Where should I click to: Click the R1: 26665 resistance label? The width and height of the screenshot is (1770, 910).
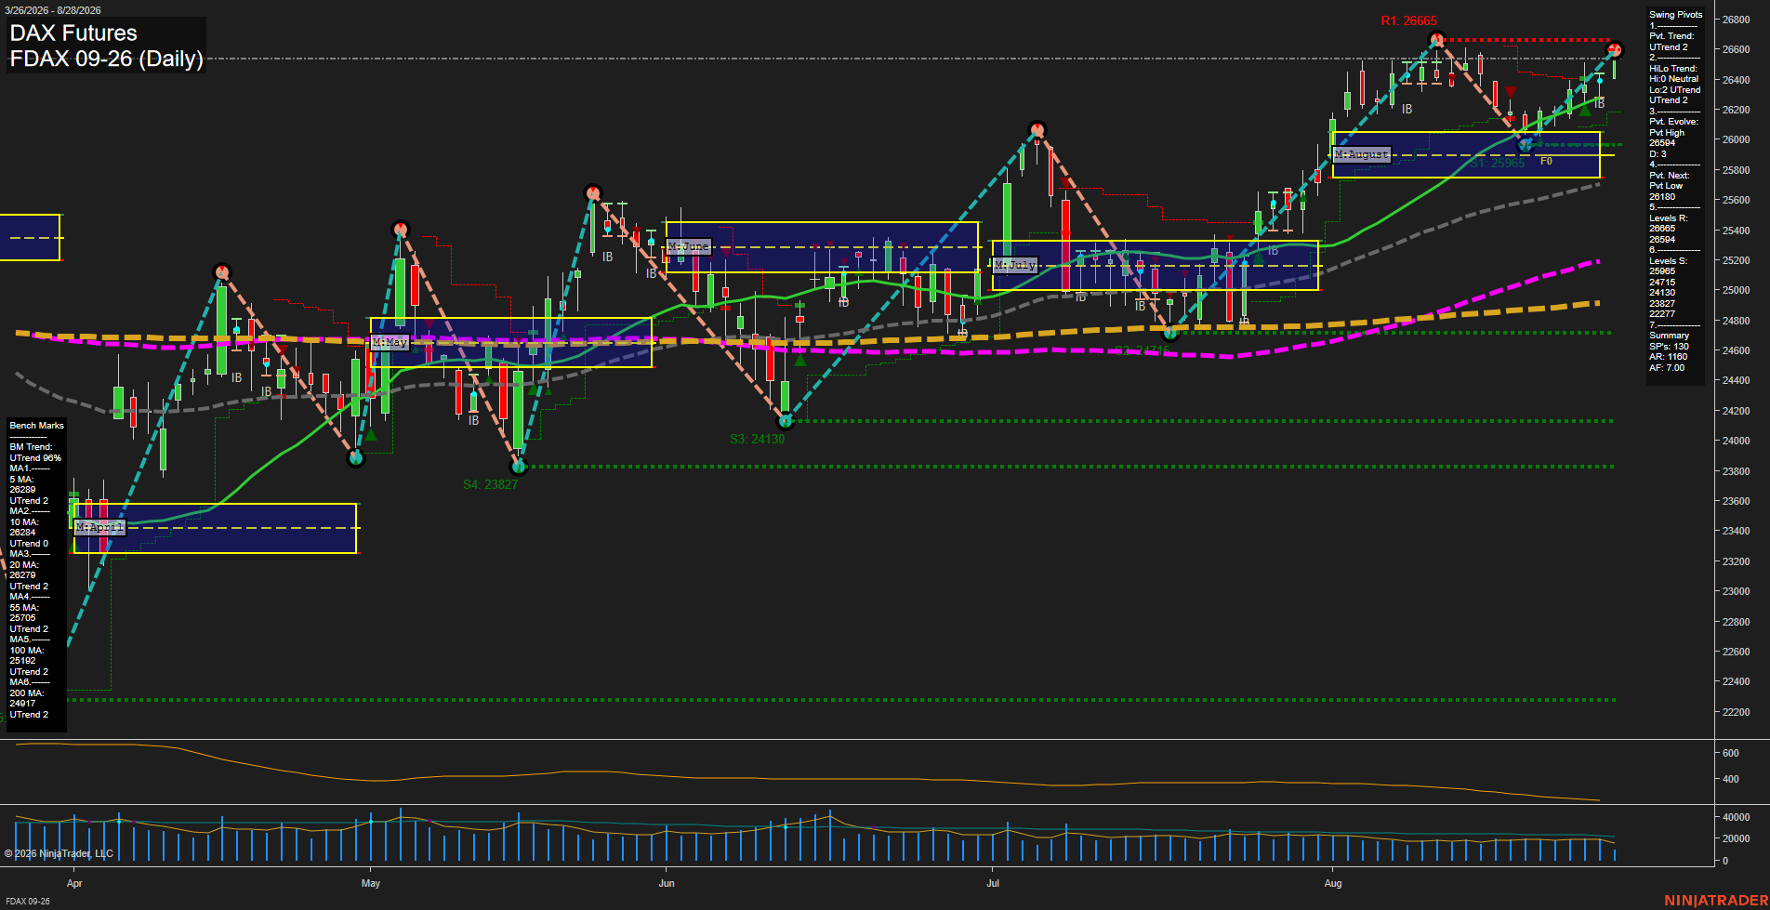[1408, 20]
